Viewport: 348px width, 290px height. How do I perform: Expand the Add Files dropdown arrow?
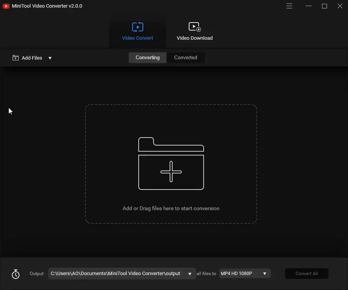[50, 58]
